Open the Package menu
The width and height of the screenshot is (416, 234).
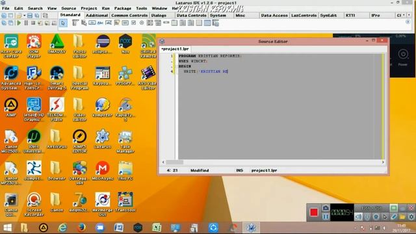point(123,8)
